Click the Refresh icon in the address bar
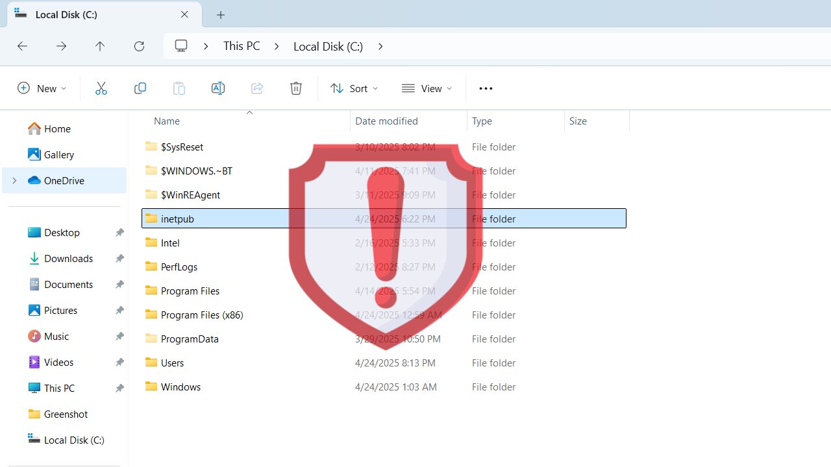The width and height of the screenshot is (831, 467). (x=139, y=46)
